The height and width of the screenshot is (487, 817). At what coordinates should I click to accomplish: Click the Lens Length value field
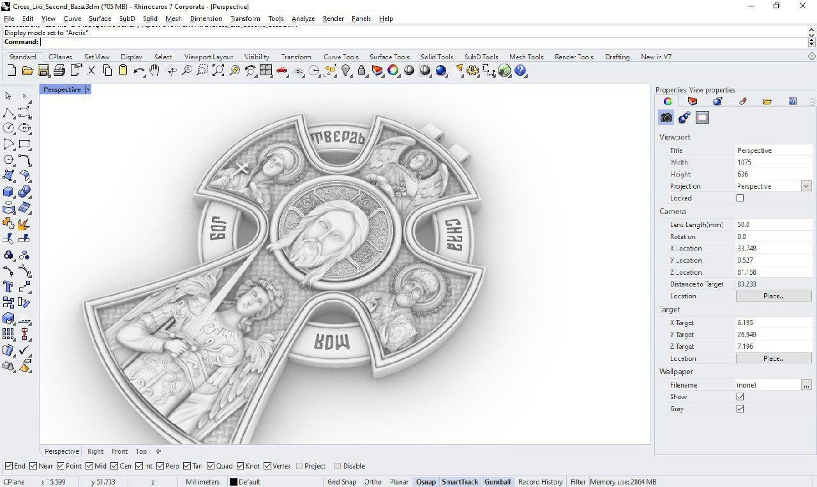774,224
